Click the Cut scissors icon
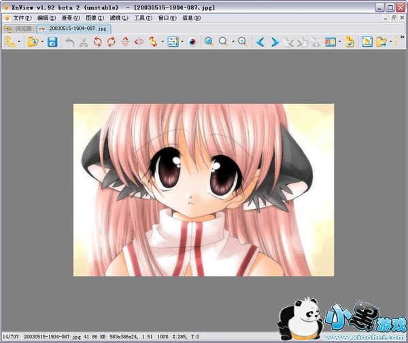Screen dimensions: 408x343 (x=83, y=42)
